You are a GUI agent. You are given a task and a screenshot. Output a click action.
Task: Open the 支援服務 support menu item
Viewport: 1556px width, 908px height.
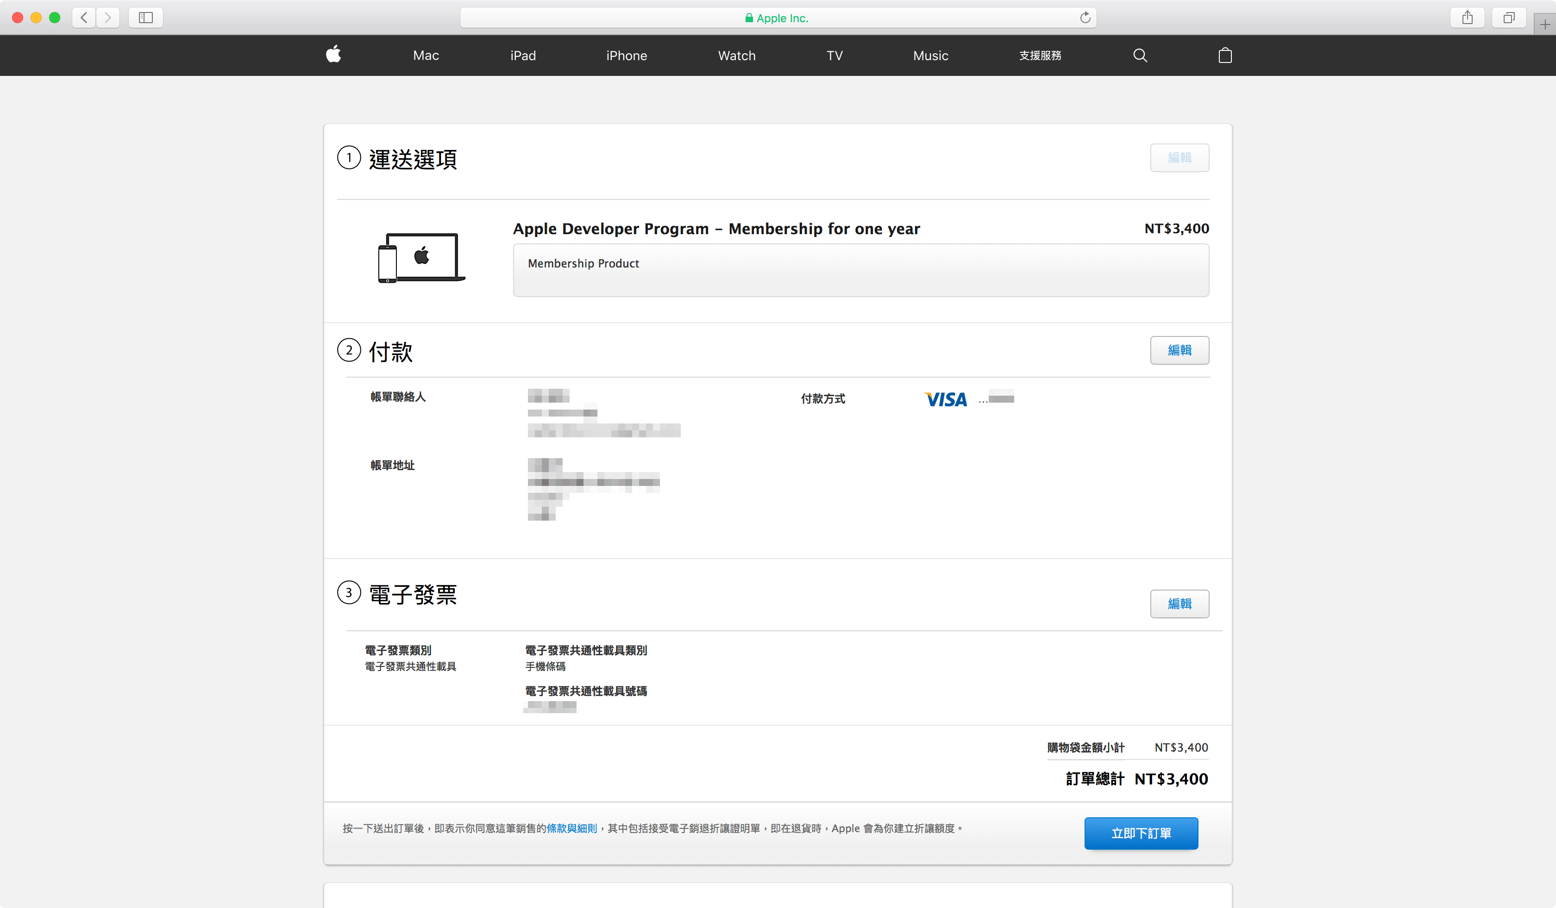[x=1040, y=56]
